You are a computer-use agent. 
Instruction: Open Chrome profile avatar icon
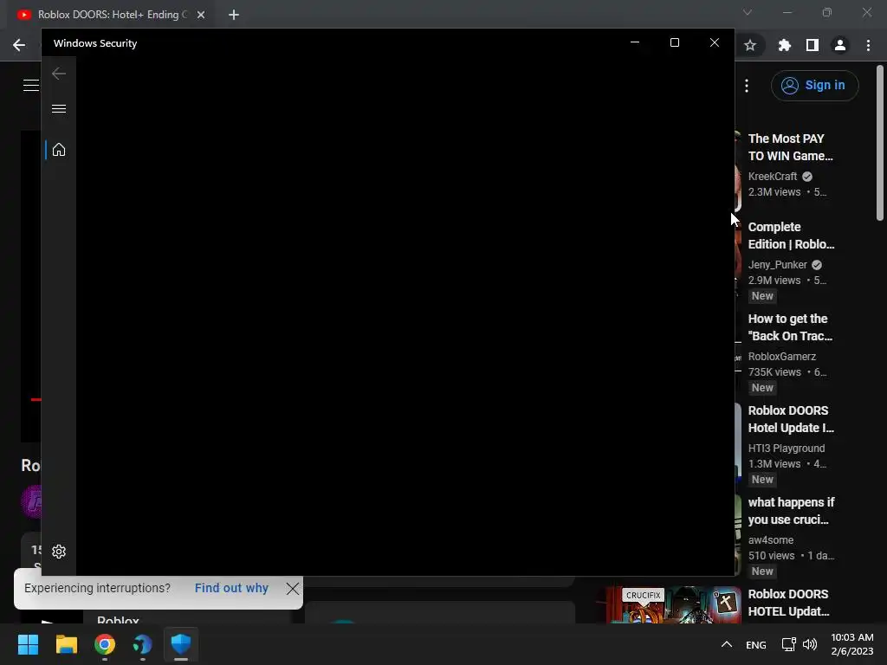(x=840, y=45)
